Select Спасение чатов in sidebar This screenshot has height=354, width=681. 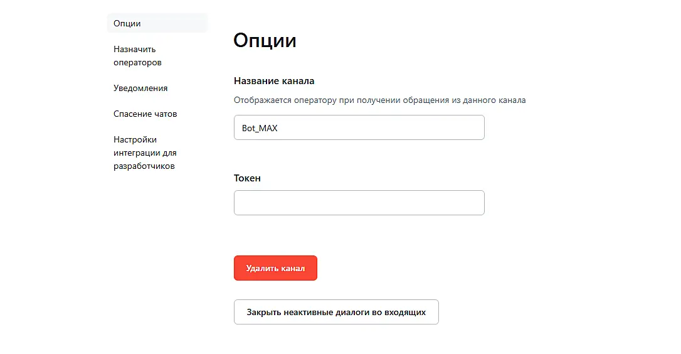tap(145, 114)
